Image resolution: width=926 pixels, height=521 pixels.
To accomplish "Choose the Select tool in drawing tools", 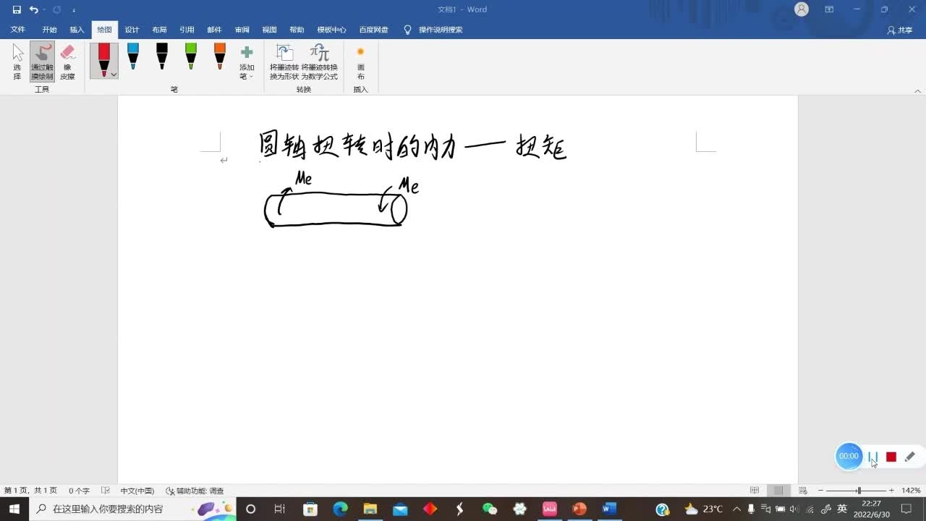I will (17, 62).
